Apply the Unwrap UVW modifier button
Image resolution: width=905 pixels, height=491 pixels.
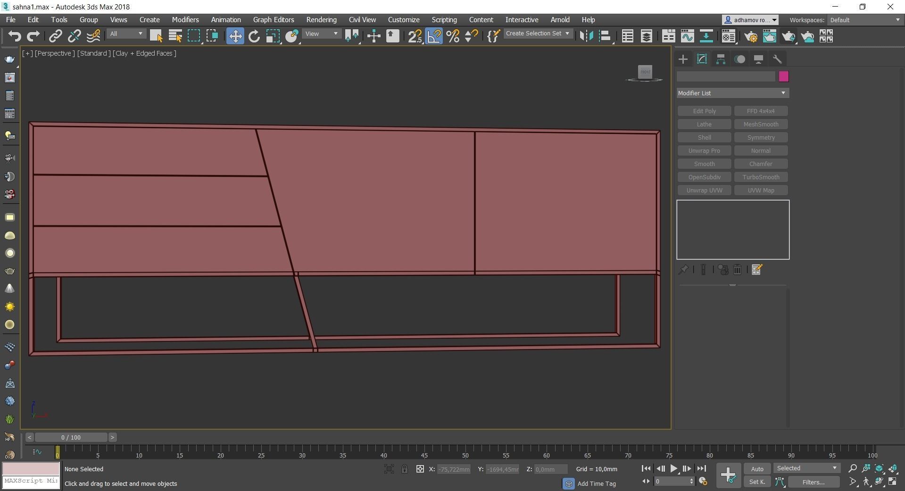click(704, 190)
